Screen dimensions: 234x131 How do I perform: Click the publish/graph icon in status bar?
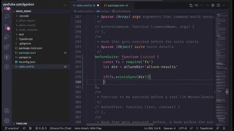(x=30, y=128)
